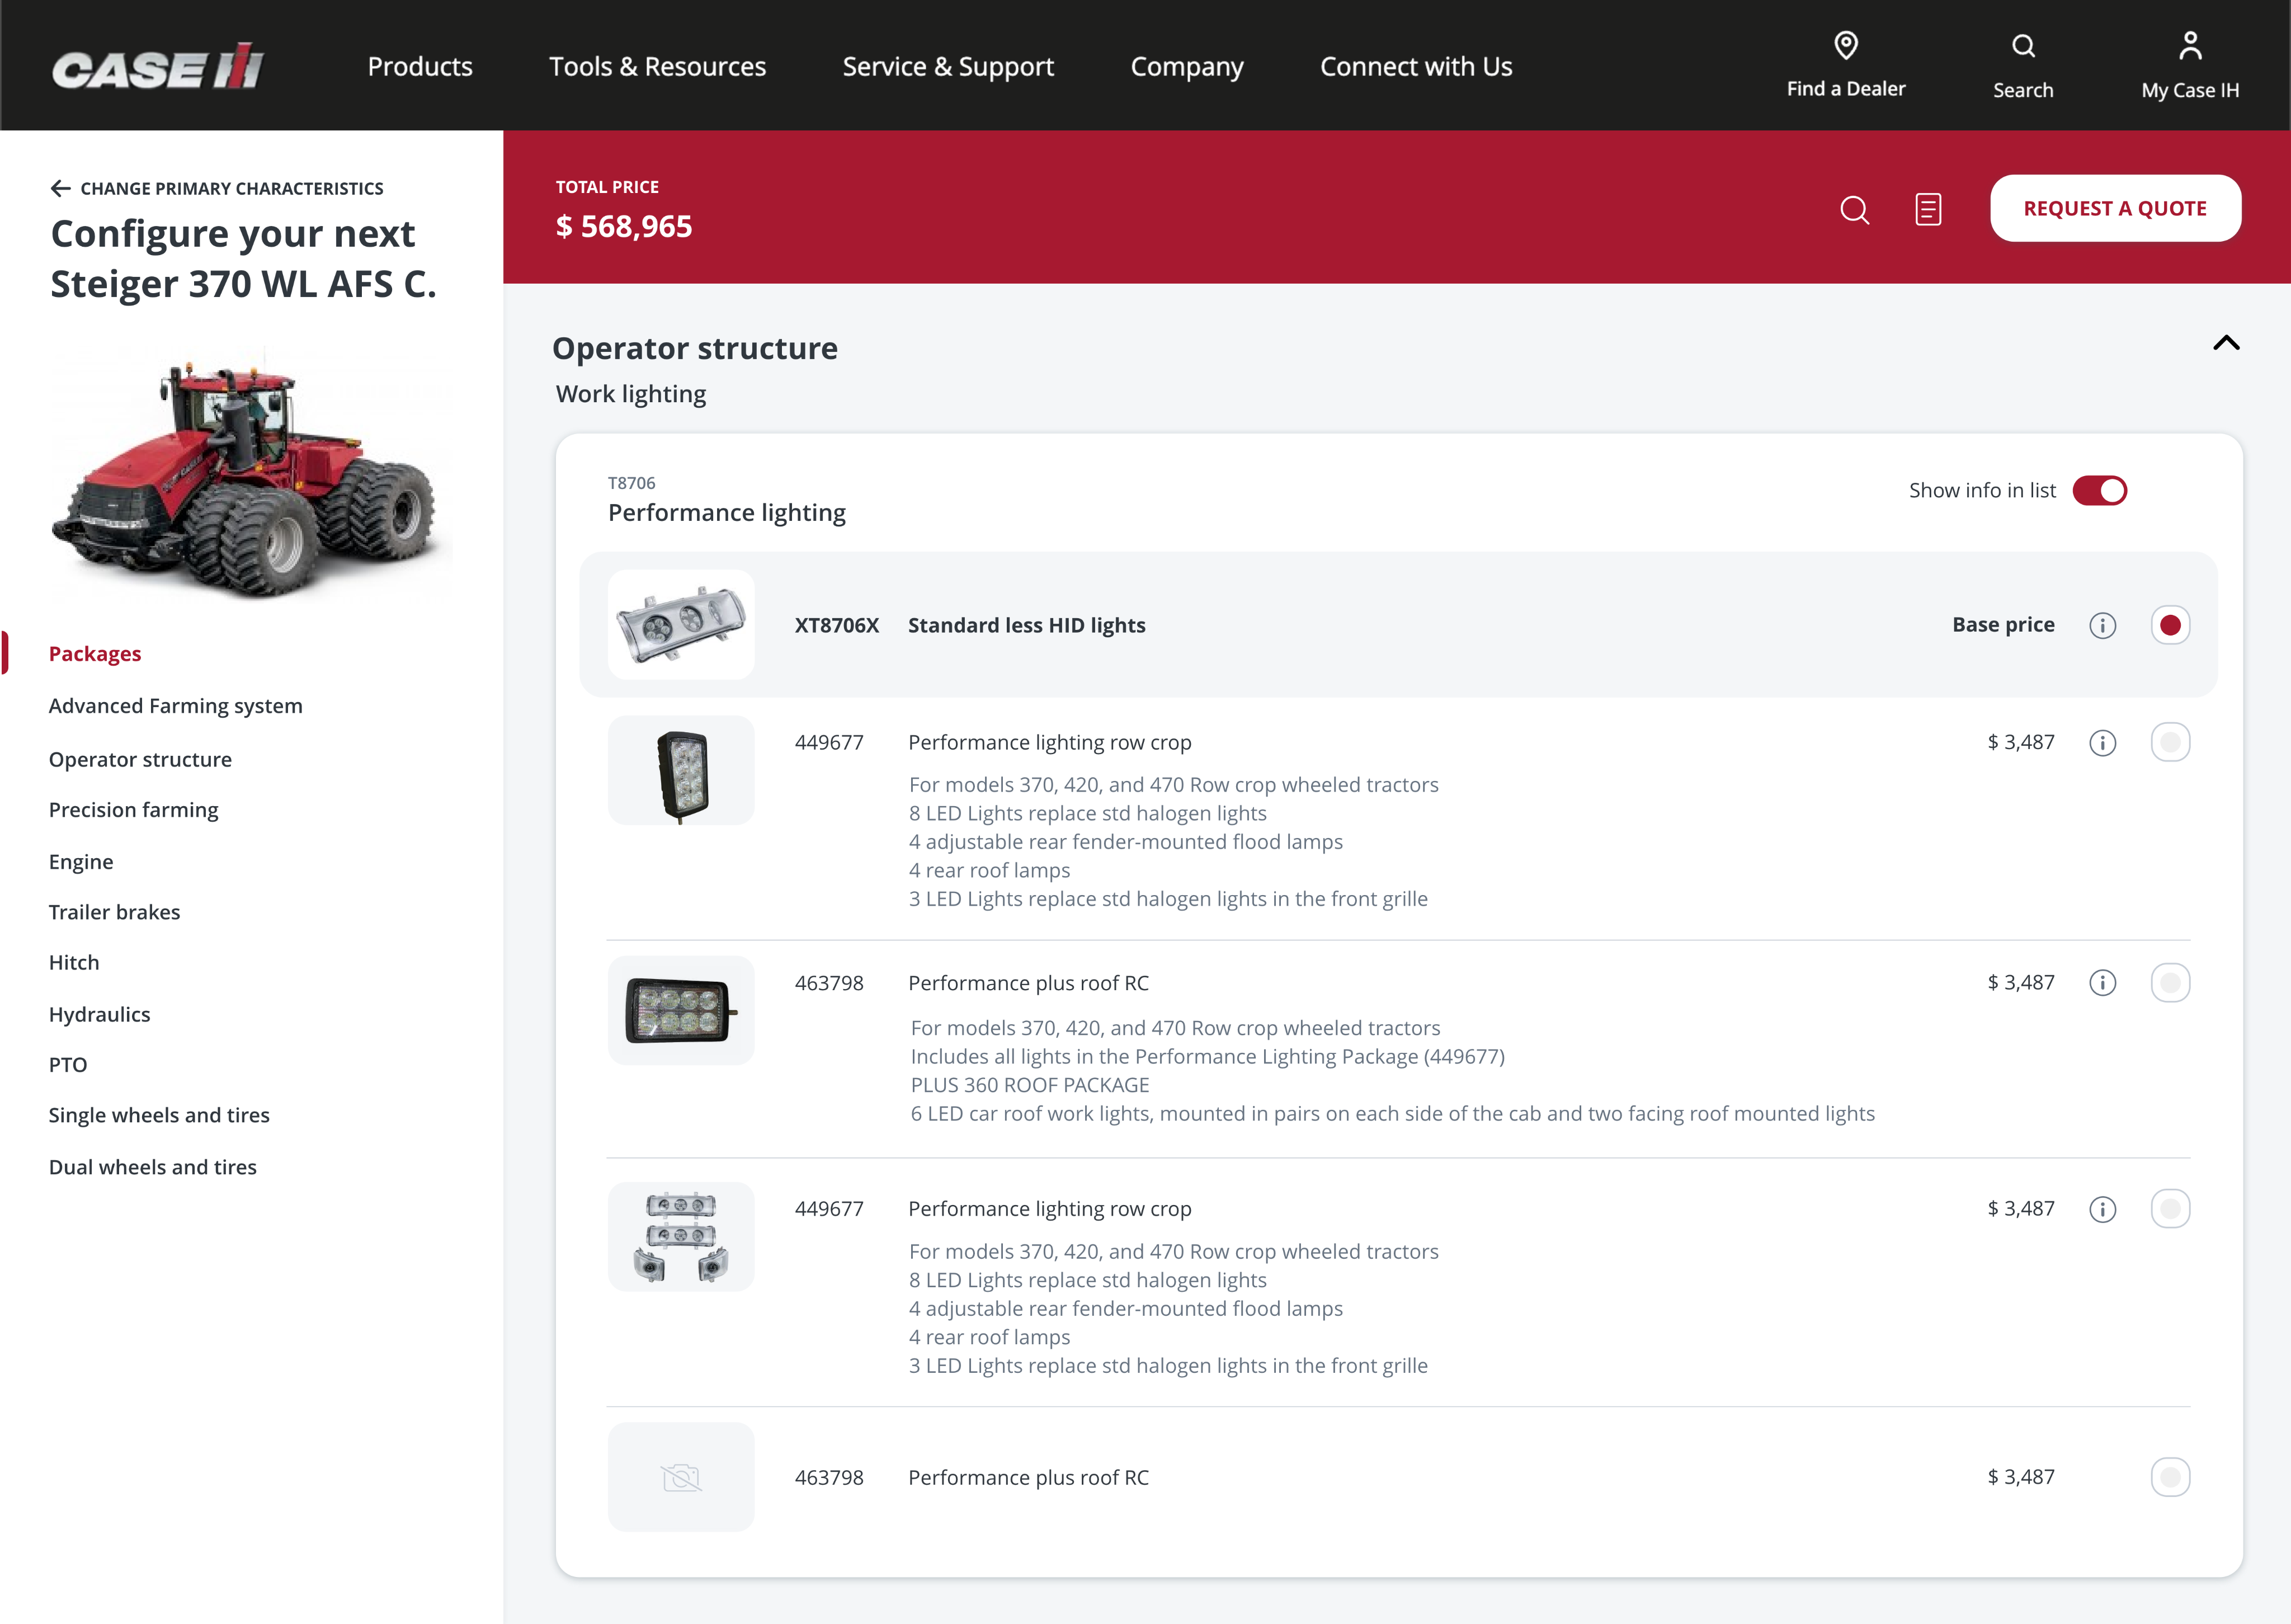Open the Find a Dealer locator icon
This screenshot has width=2291, height=1624.
[x=1845, y=45]
